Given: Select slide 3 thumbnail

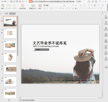Looking at the screenshot, I should click(x=10, y=45).
